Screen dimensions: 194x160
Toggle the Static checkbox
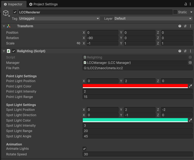[x=175, y=12]
